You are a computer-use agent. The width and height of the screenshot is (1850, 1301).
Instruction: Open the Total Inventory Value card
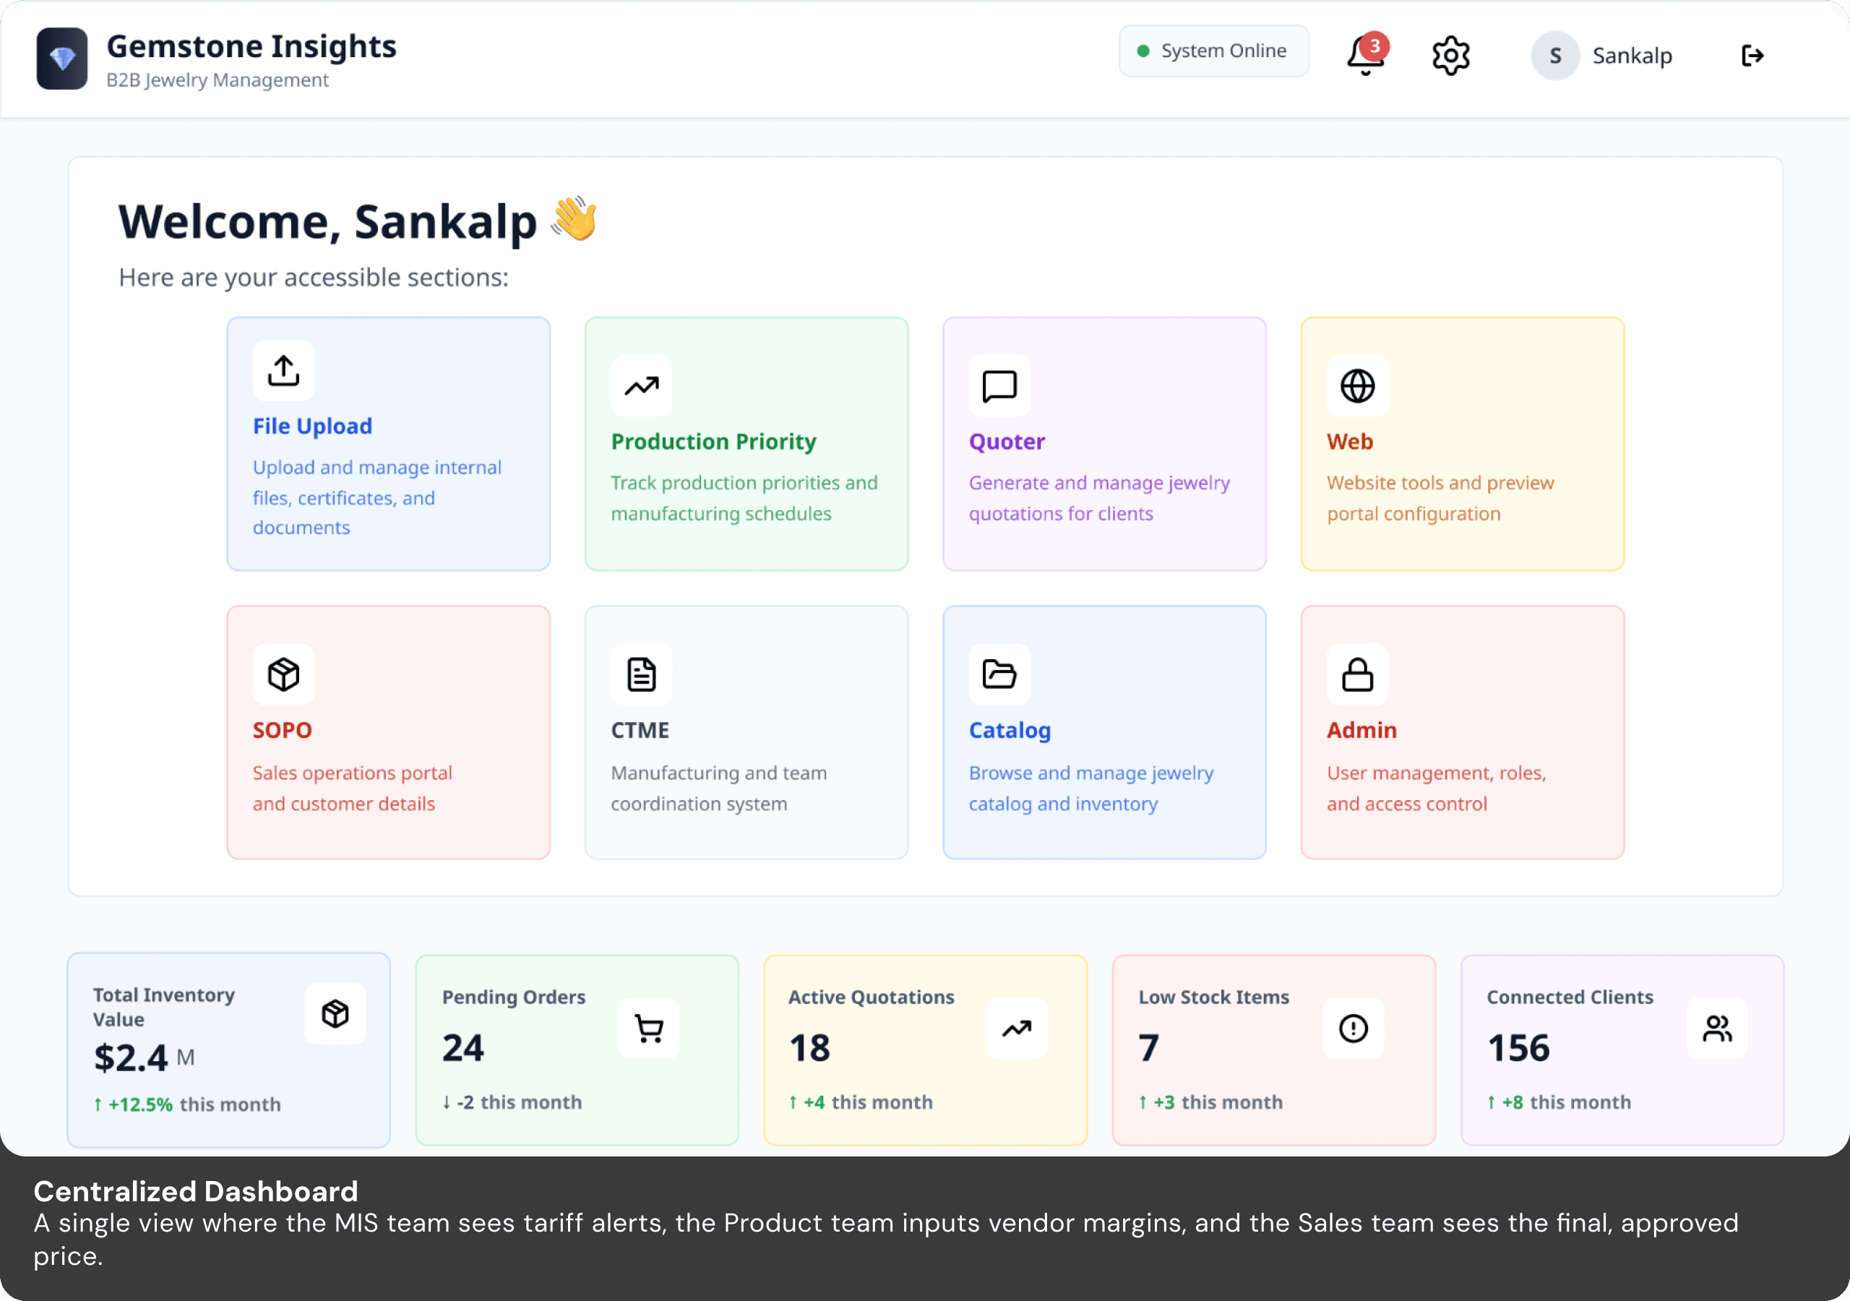coord(228,1050)
